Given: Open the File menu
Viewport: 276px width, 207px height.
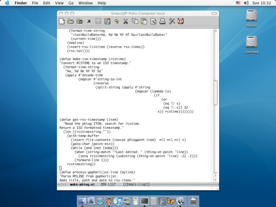Looking at the screenshot, I should tap(35, 3).
